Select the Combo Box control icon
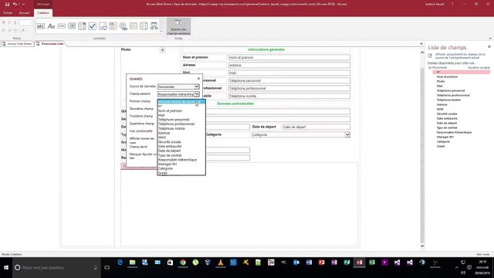Viewport: 494px width, 278px height. pos(82,26)
